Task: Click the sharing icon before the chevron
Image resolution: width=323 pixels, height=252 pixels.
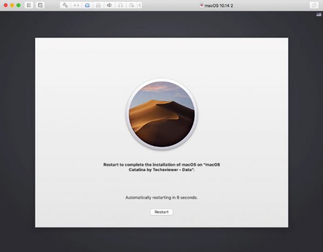Action: point(131,5)
